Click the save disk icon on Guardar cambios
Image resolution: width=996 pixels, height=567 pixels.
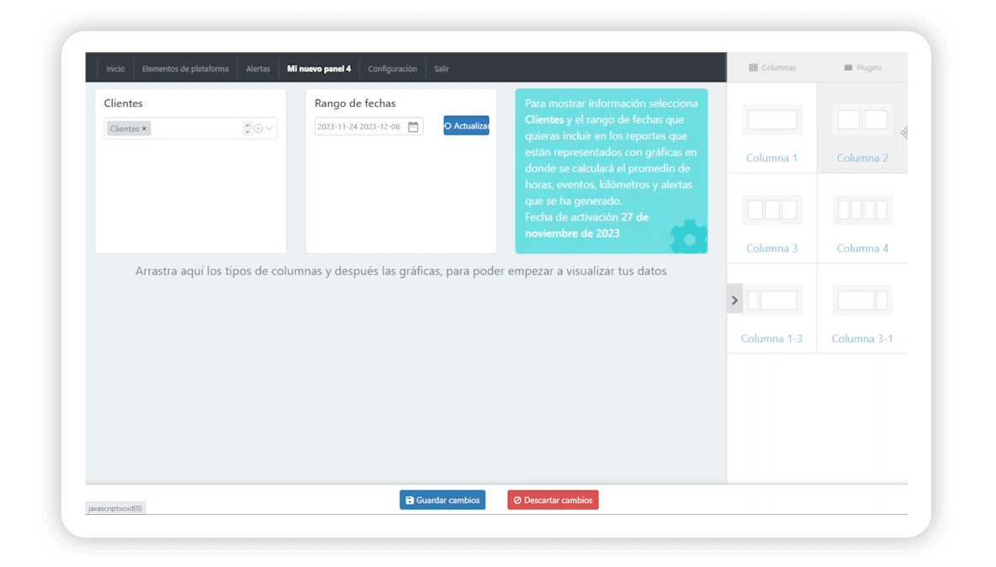(409, 500)
